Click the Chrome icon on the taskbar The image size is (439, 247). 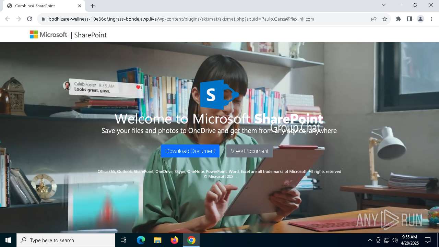(x=191, y=240)
